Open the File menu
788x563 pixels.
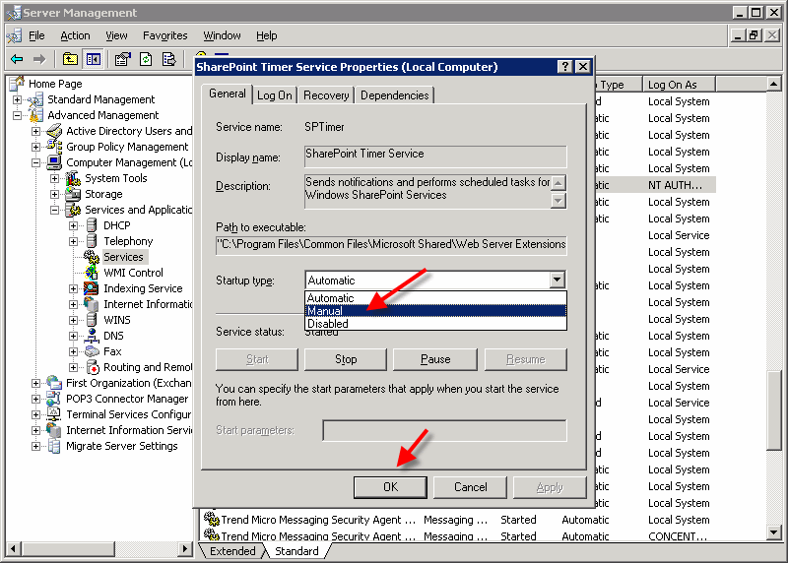pos(36,35)
